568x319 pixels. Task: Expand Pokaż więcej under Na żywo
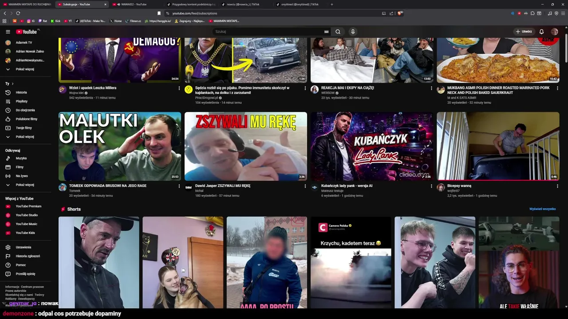[27, 185]
